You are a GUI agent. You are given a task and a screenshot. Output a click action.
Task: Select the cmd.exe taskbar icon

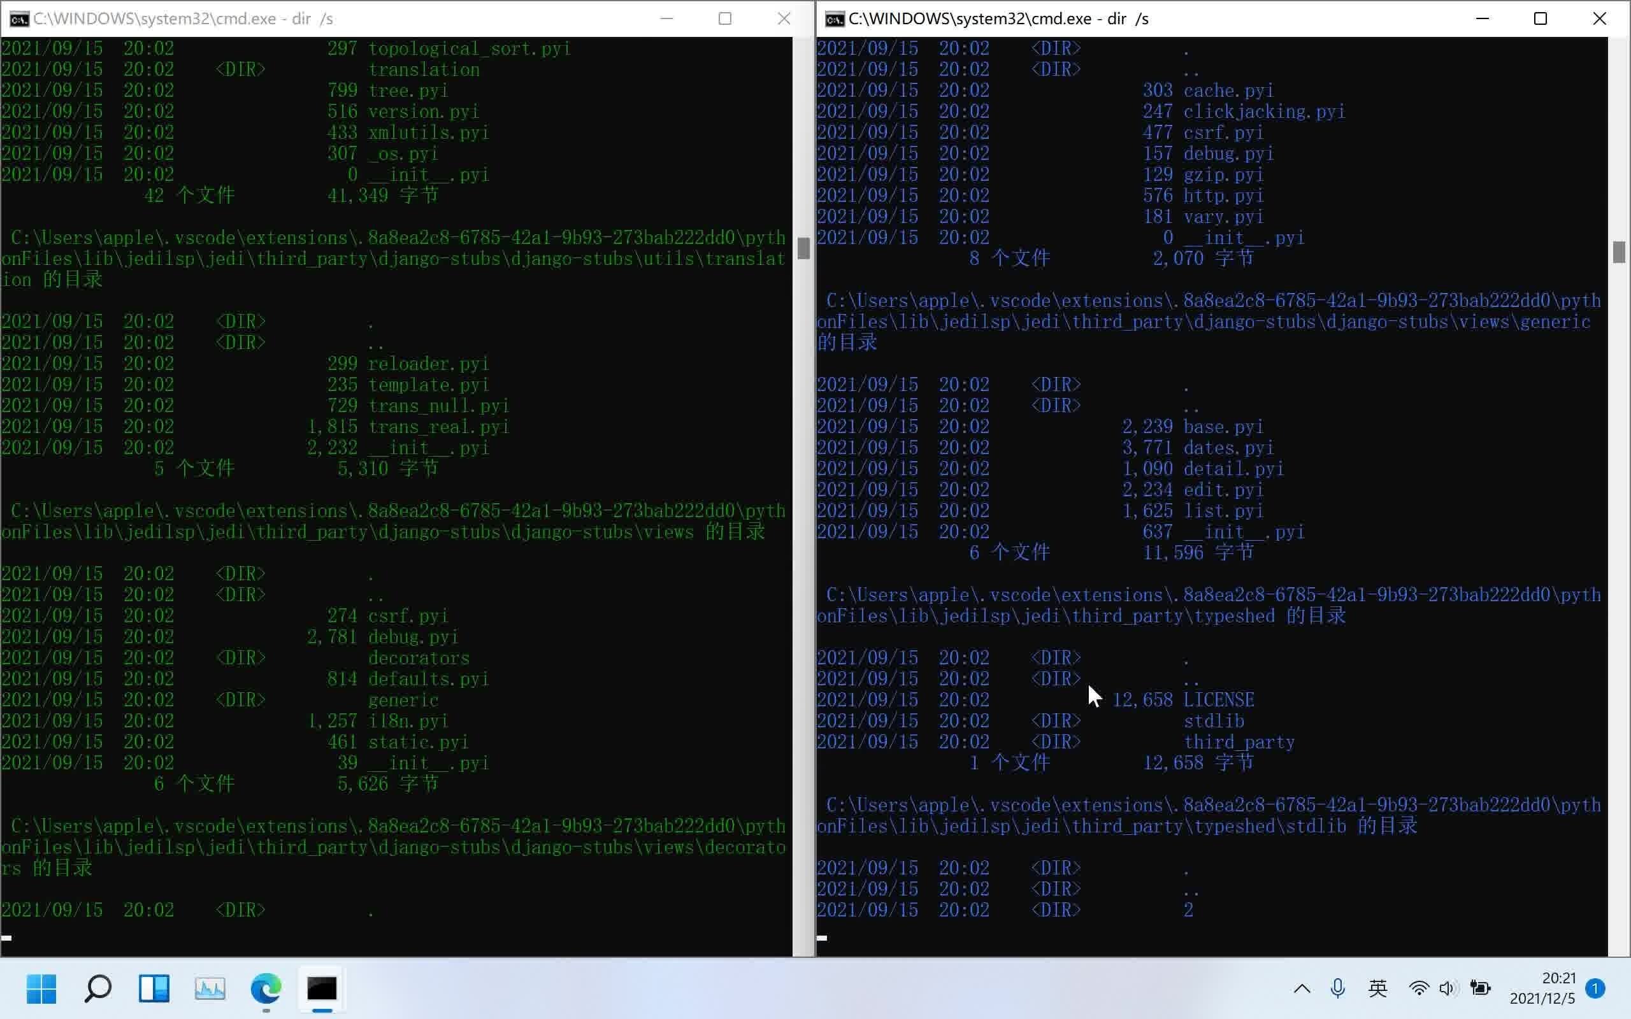[322, 988]
